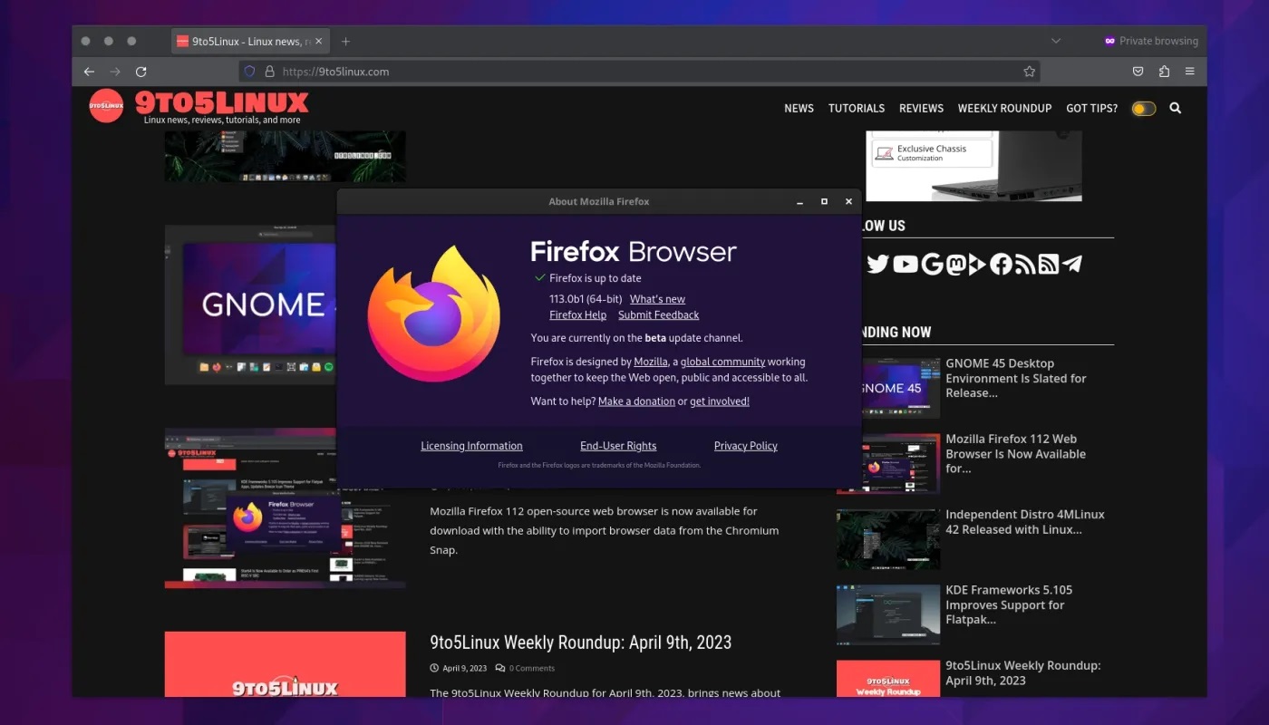
Task: Follow the Mozilla link
Action: pyautogui.click(x=651, y=362)
